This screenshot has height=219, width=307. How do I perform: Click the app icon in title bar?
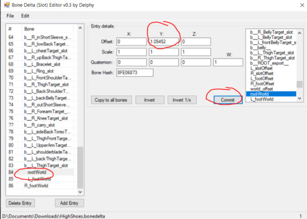pyautogui.click(x=7, y=5)
